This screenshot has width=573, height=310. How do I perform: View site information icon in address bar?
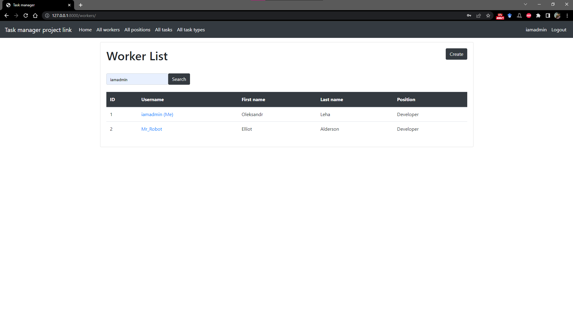tap(47, 16)
